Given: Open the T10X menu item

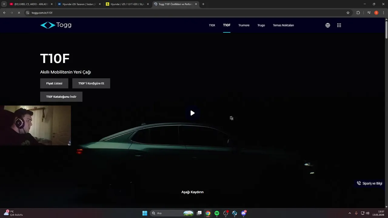Looking at the screenshot, I should point(212,25).
